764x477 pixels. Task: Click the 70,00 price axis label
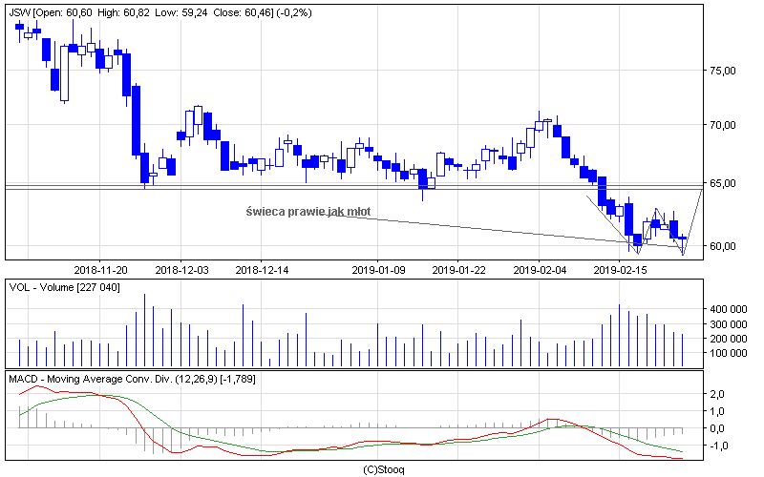pyautogui.click(x=723, y=125)
